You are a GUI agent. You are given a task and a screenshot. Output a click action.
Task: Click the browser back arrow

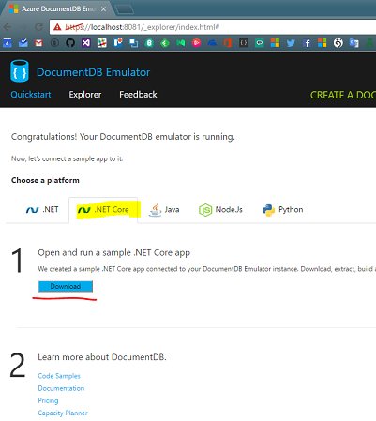7,27
